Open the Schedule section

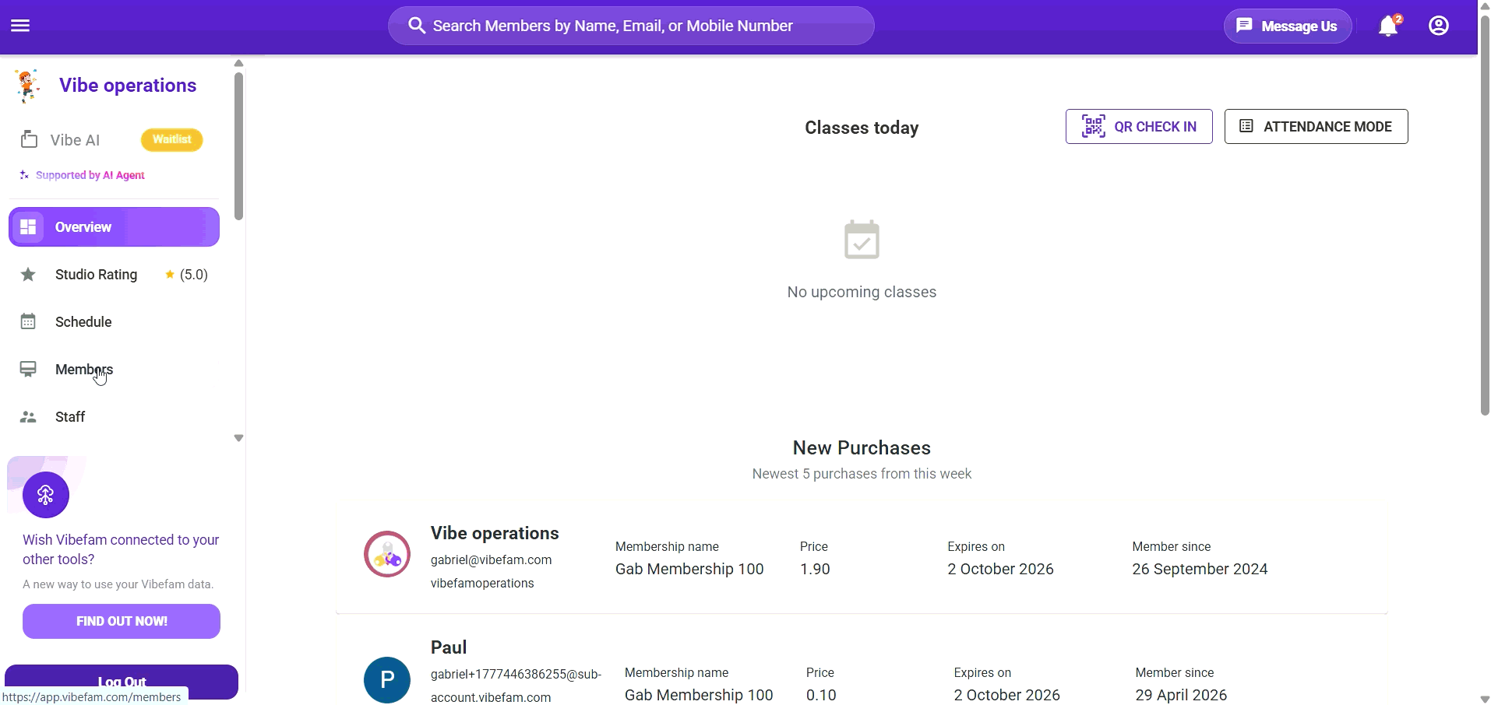[x=114, y=322]
